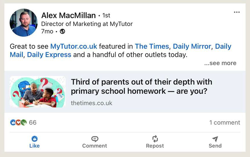Click Director of Marketing at MyTutor subtitle

pos(87,24)
